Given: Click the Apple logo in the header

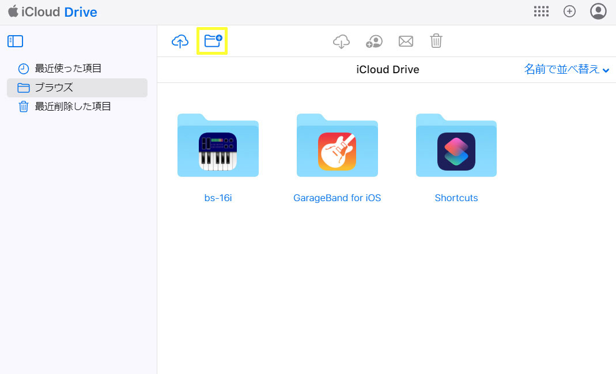Looking at the screenshot, I should point(13,11).
